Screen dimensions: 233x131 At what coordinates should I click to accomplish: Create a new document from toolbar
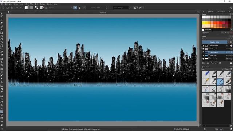(3, 8)
